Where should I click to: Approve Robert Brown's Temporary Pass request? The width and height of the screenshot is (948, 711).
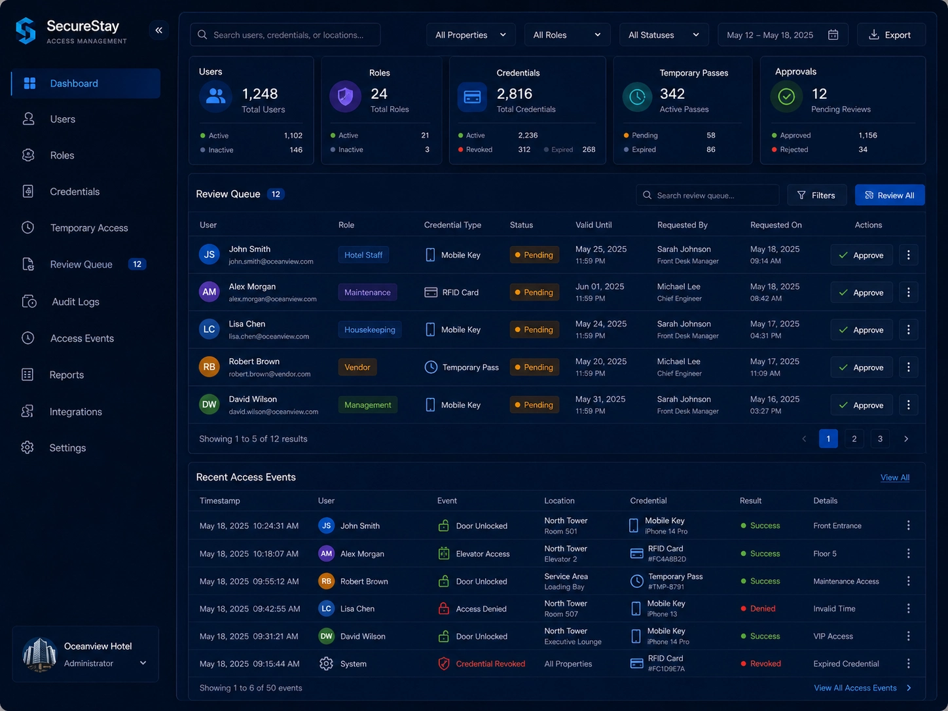click(x=861, y=367)
